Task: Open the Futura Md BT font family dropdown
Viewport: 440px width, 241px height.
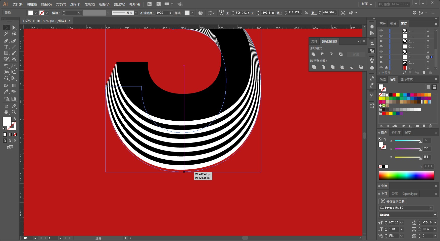Action: point(431,208)
